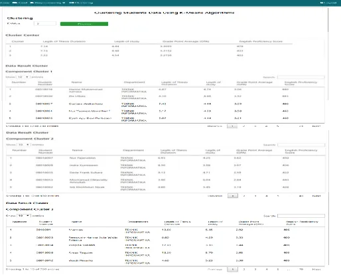Open the Clustering menu item
341x275 pixels.
81,3
